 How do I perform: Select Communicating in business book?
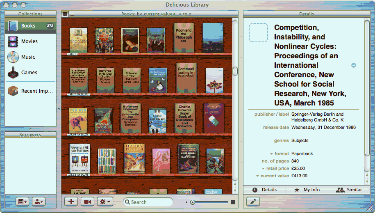click(186, 78)
